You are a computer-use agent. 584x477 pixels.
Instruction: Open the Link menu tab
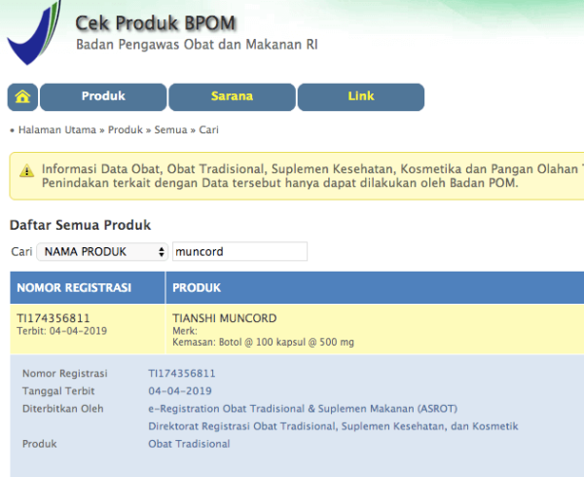pyautogui.click(x=361, y=96)
